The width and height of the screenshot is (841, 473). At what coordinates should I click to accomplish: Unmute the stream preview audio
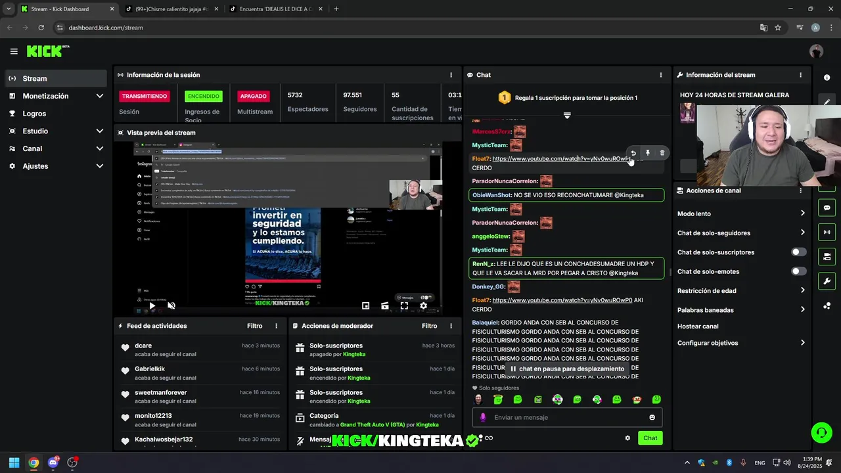point(171,305)
